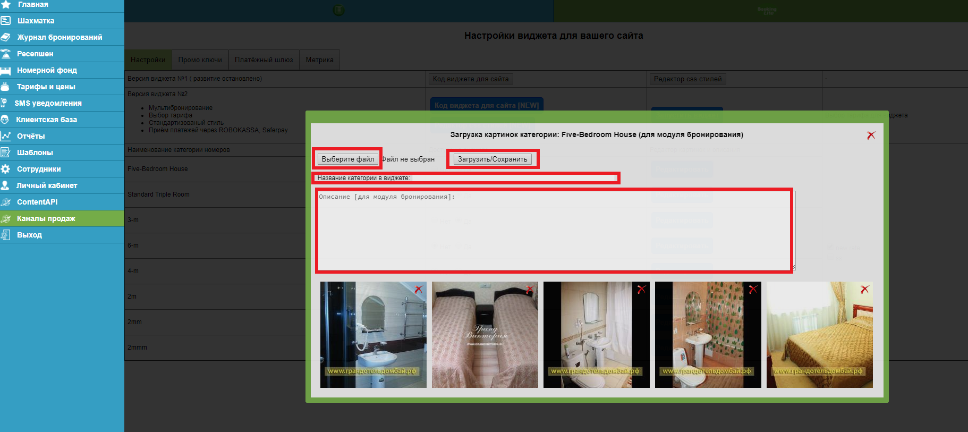Viewport: 968px width, 432px height.
Task: Click the Личный кабинет user icon
Action: 5,185
